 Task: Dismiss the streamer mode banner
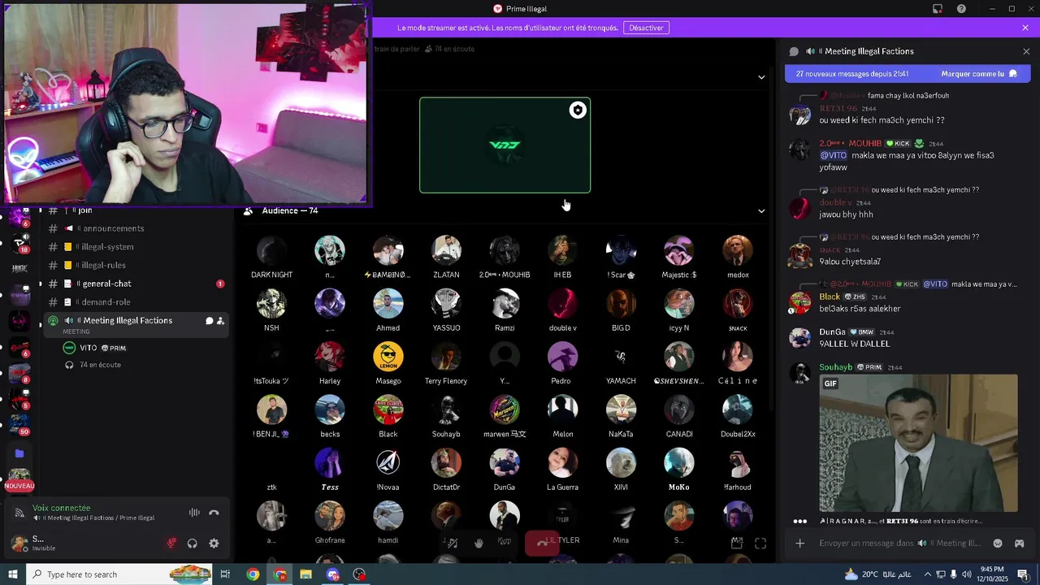pos(1025,28)
